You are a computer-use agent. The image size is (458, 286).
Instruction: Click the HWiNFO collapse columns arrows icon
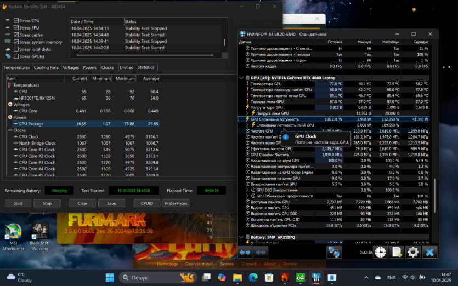(260, 253)
